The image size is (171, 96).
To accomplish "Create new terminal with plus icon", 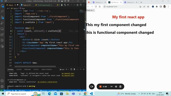I will pos(66,69).
